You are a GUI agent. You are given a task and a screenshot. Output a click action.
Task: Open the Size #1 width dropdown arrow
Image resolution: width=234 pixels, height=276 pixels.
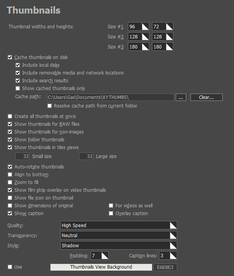coord(145,27)
